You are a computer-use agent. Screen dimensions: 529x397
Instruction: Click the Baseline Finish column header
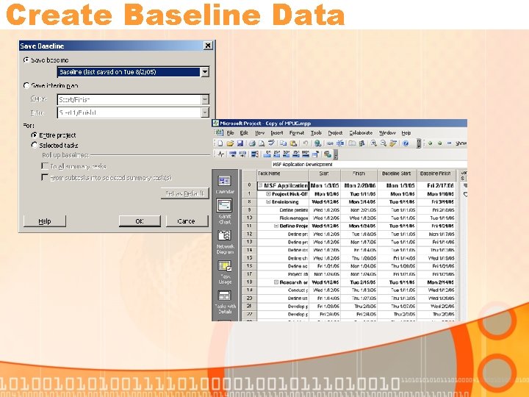pos(436,175)
